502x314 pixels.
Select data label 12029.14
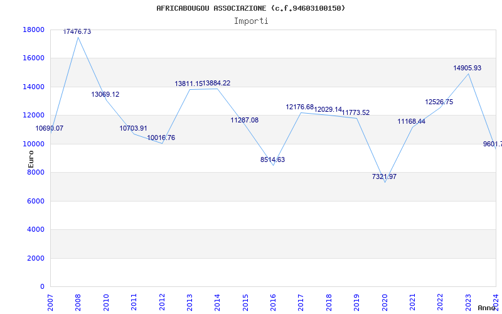coord(328,109)
